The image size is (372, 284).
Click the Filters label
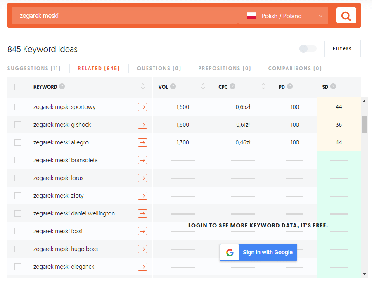(x=342, y=48)
